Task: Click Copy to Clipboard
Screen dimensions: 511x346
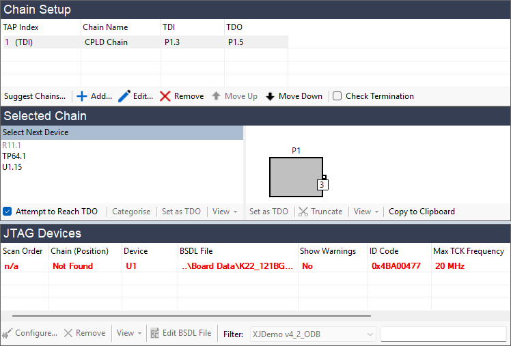Action: (422, 212)
